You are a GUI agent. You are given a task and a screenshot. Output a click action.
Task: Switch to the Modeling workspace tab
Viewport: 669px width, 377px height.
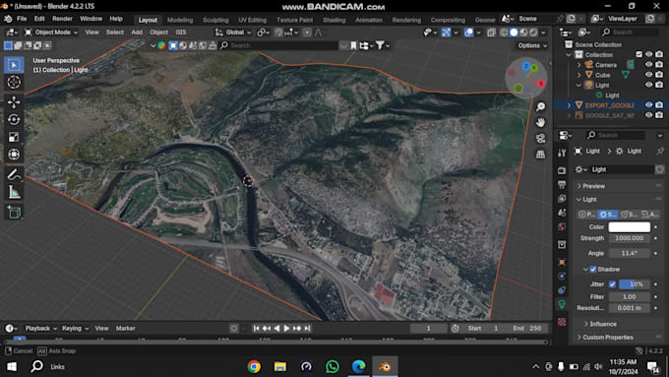[180, 20]
